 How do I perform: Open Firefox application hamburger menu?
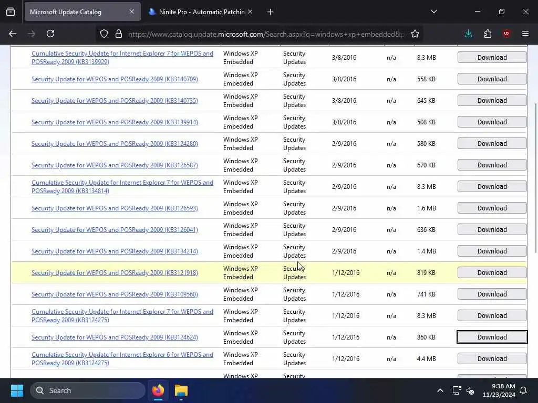click(x=525, y=34)
